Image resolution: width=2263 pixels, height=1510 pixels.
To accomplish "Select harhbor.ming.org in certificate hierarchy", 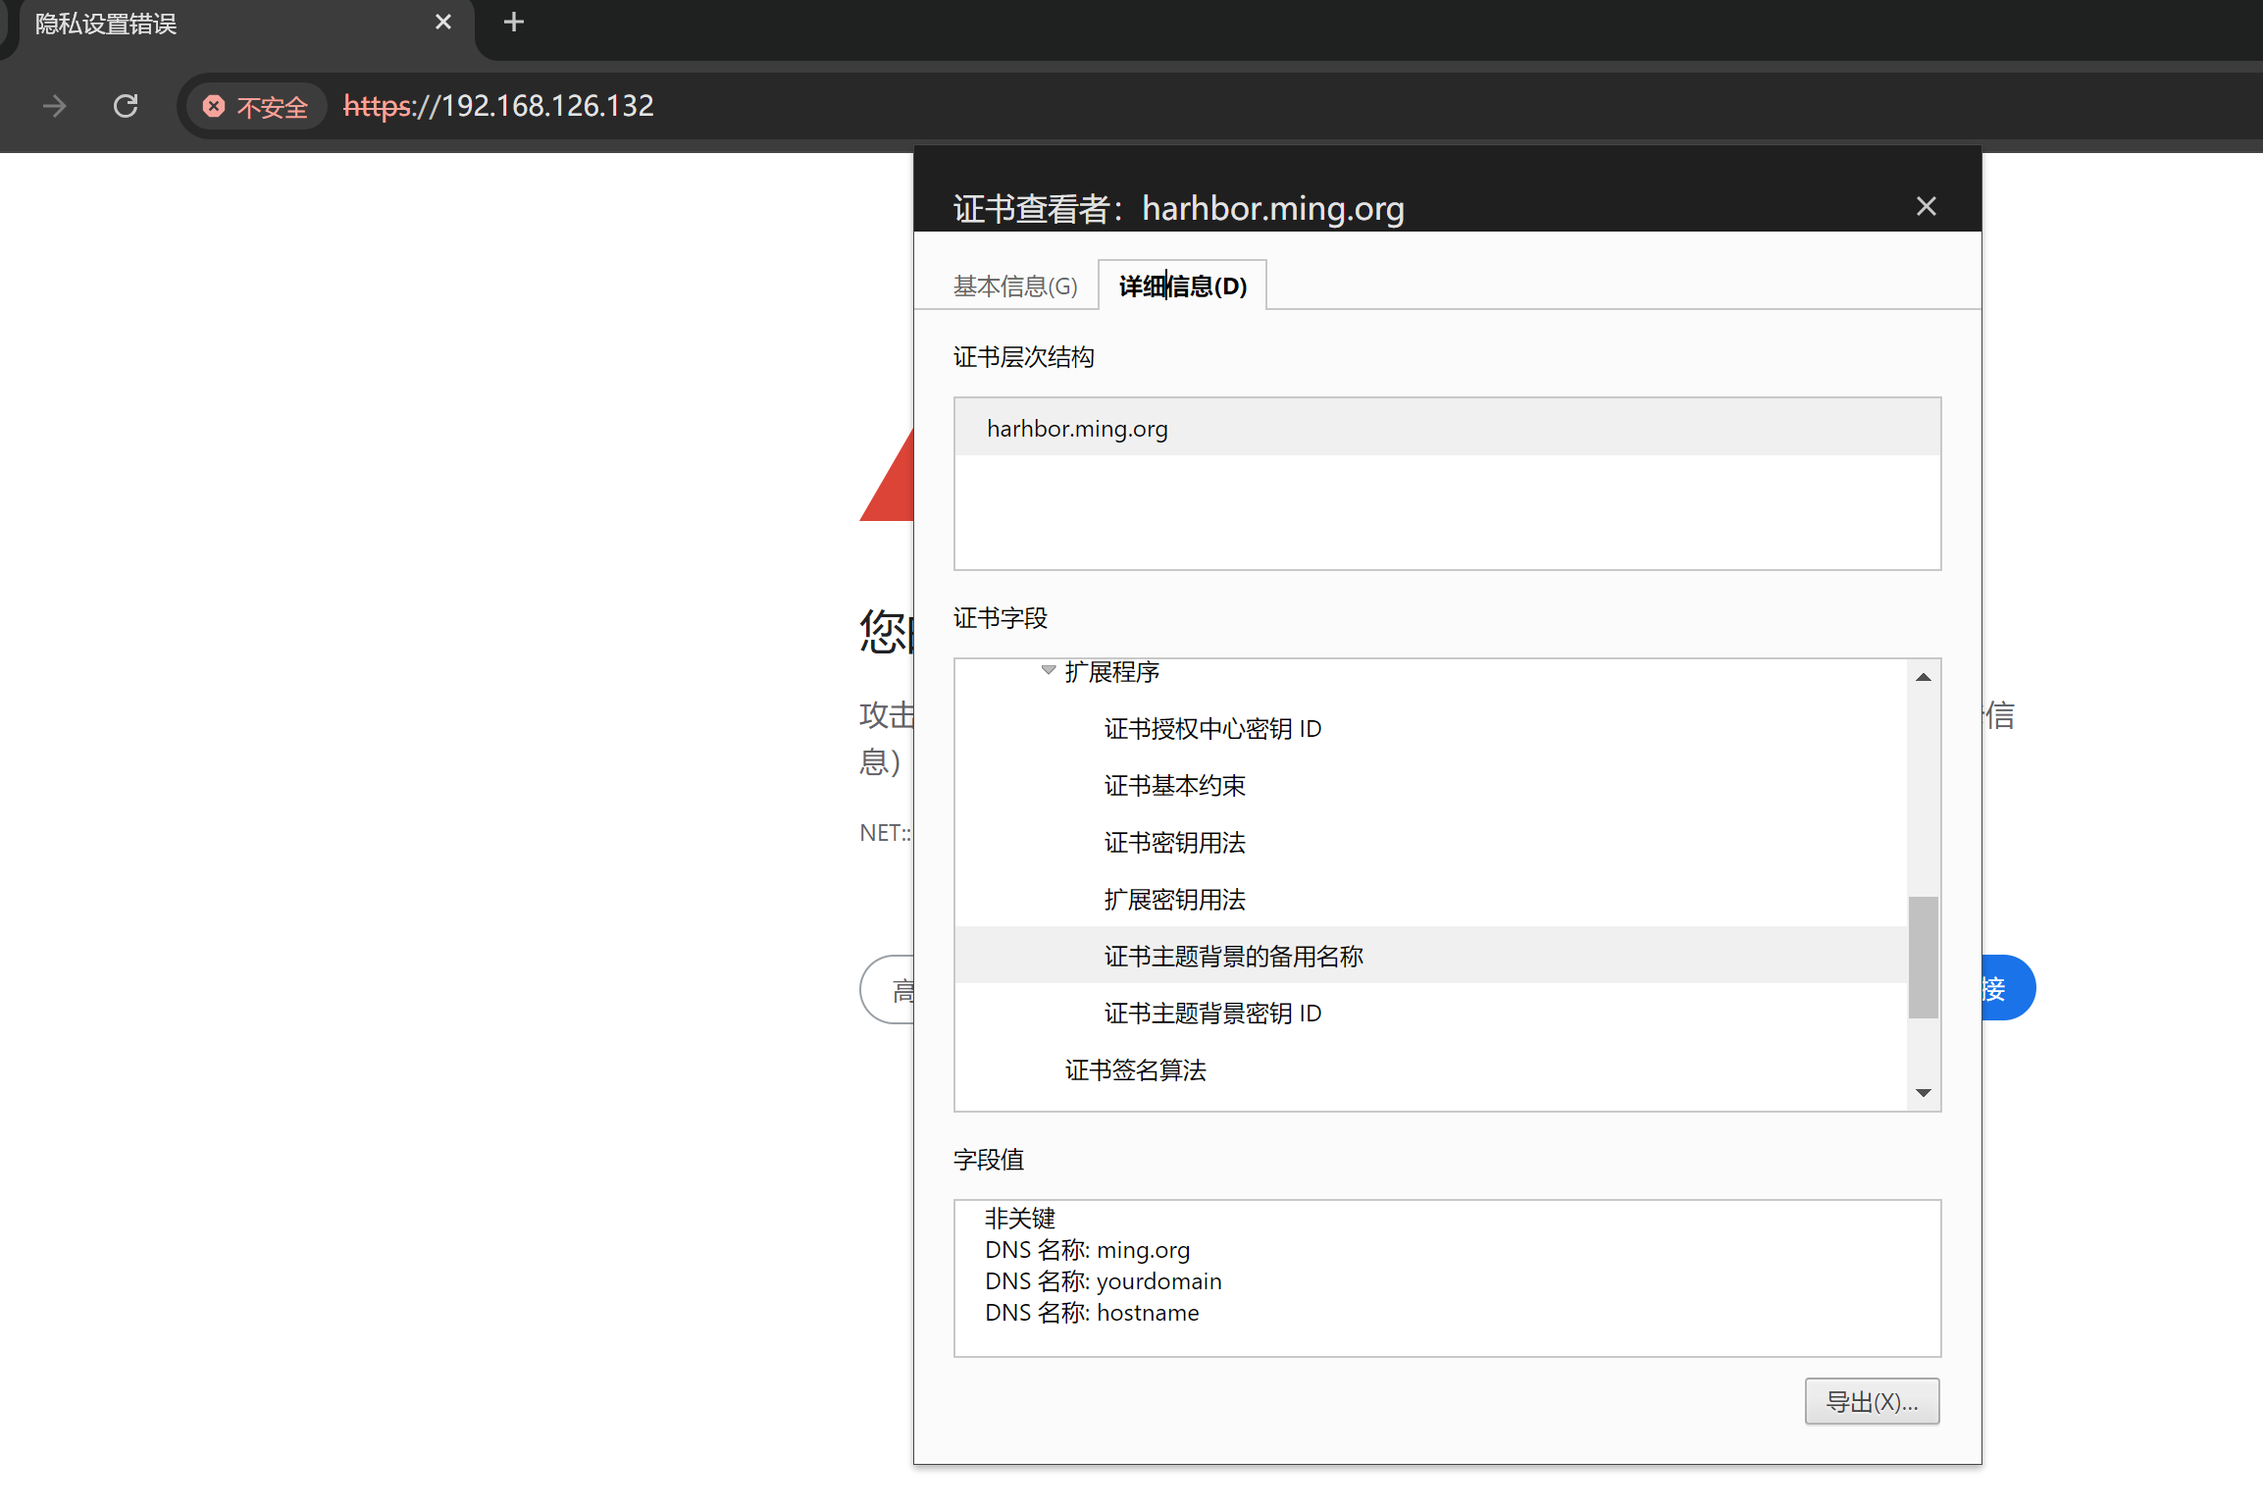I will [1077, 429].
